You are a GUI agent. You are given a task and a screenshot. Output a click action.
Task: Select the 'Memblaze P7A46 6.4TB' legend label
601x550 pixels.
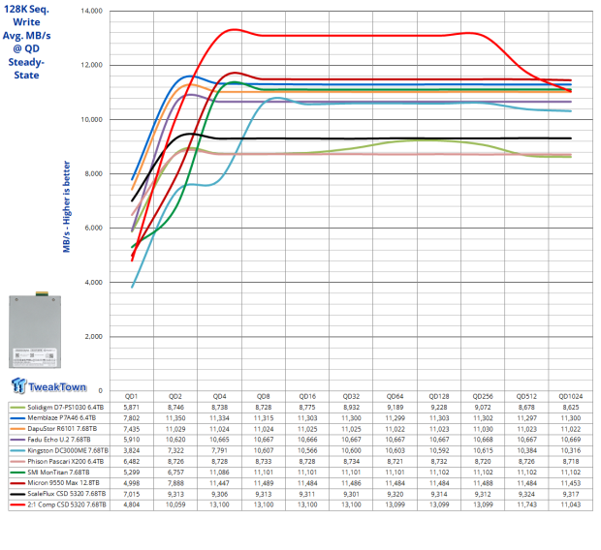tap(62, 418)
